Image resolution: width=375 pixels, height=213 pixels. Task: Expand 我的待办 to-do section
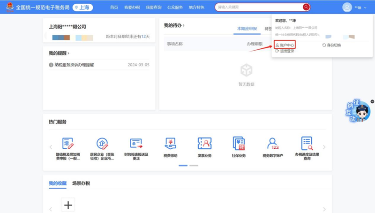[174, 25]
